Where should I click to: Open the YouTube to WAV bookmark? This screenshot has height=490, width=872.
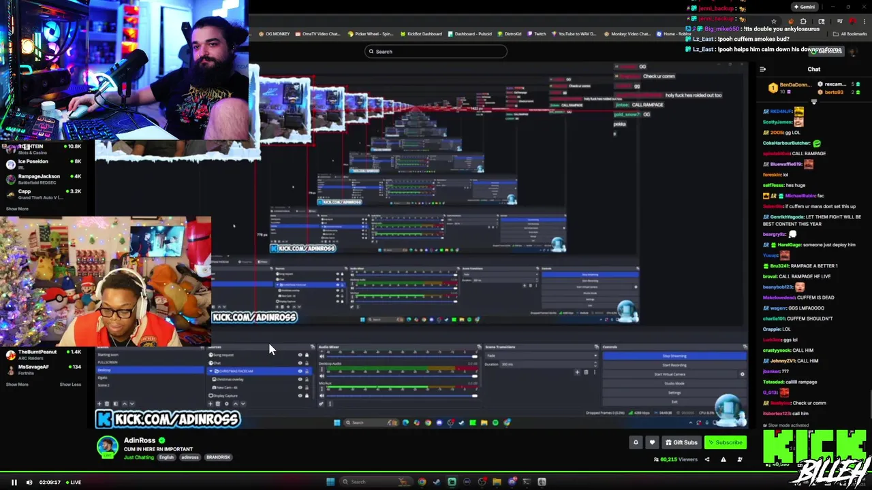pyautogui.click(x=574, y=34)
